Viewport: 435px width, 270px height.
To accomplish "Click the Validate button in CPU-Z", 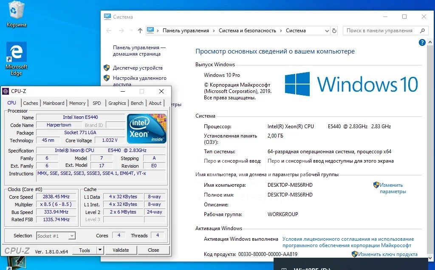I will [121, 250].
